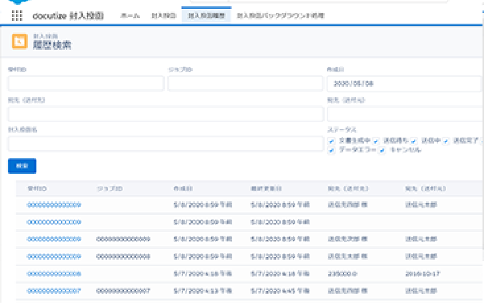The image size is (484, 303).
Task: Select the job ID cell ending 007
Action: coord(123,291)
